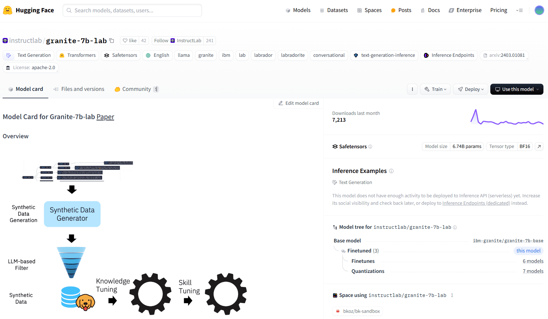Click the Inference Examples info icon
The width and height of the screenshot is (548, 319).
(391, 171)
